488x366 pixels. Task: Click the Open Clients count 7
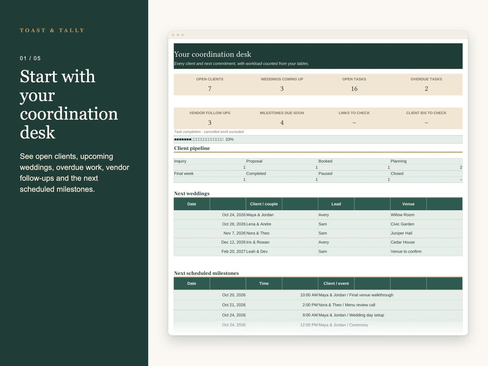[x=210, y=89]
